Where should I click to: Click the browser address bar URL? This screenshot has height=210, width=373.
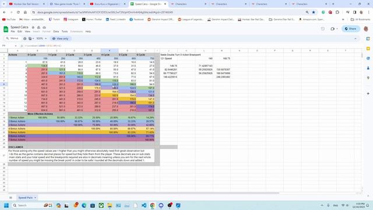(x=105, y=12)
